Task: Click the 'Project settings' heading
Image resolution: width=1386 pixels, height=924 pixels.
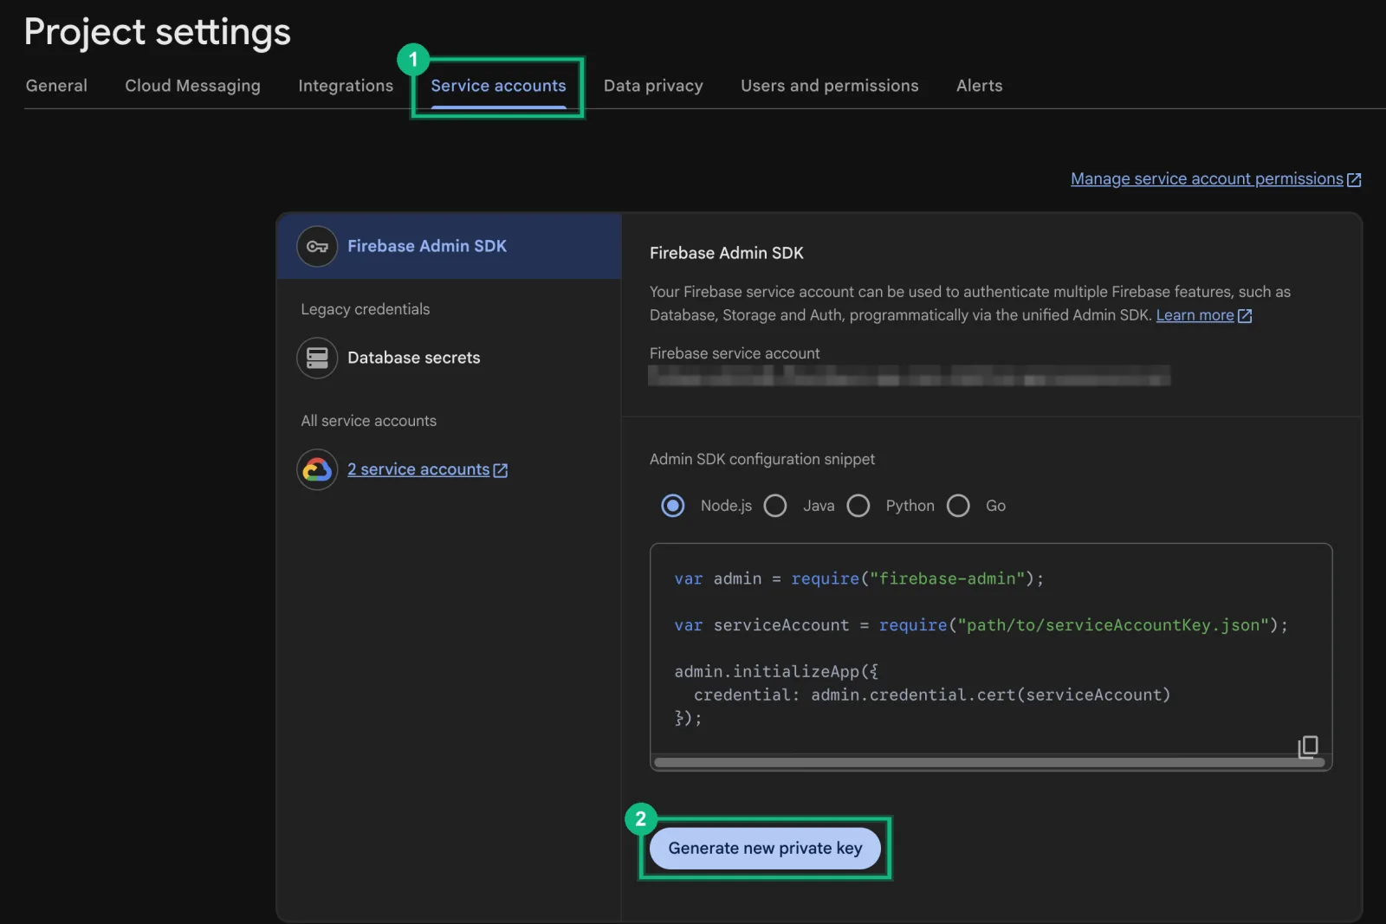Action: point(158,32)
